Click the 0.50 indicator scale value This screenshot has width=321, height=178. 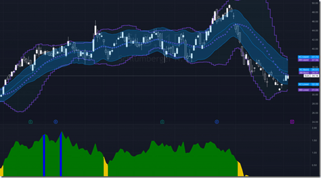[314, 165]
